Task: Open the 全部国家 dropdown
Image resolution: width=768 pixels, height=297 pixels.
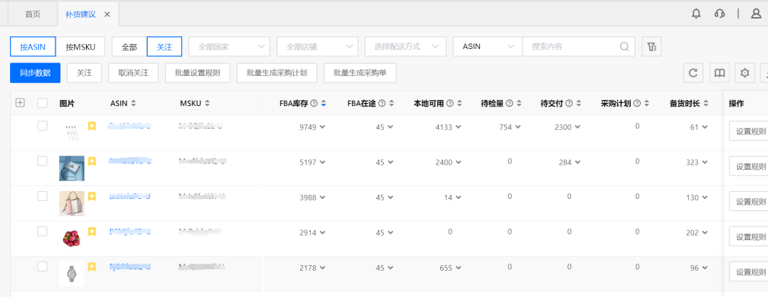Action: 229,46
